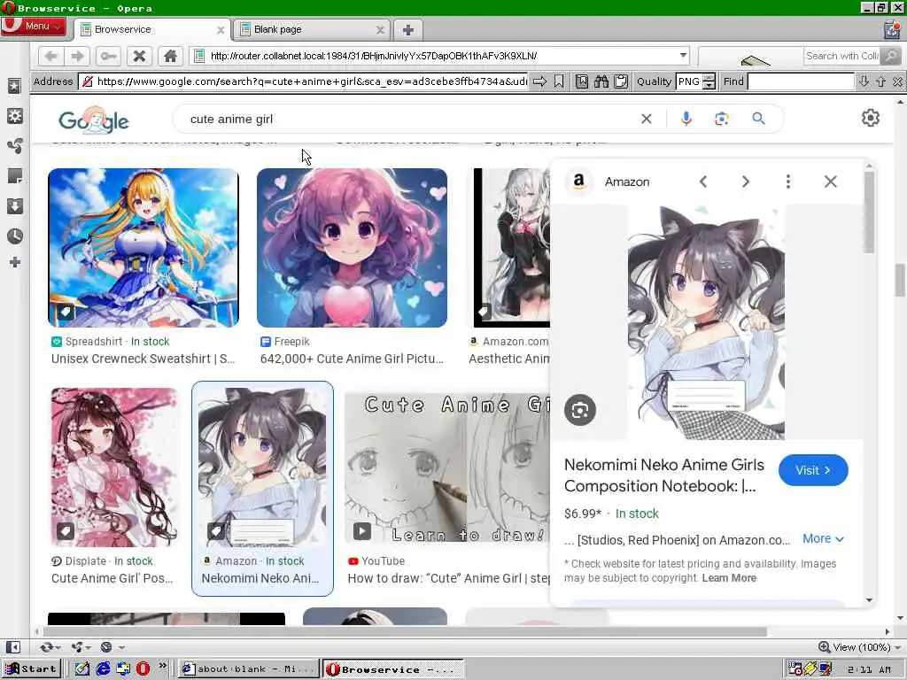
Task: Switch to the Browservice tab
Action: tap(152, 29)
